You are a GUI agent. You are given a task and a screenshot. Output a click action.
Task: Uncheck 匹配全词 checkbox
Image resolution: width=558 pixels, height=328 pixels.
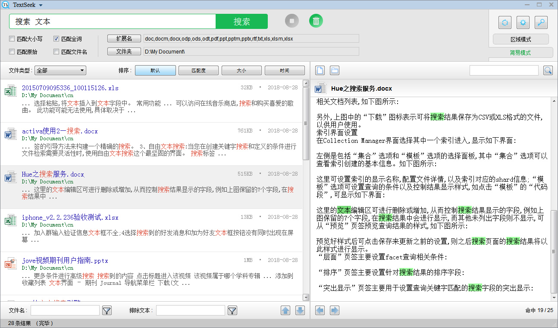(x=56, y=39)
